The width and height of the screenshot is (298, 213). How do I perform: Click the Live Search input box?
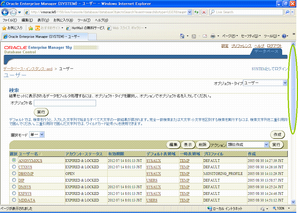click(247, 12)
